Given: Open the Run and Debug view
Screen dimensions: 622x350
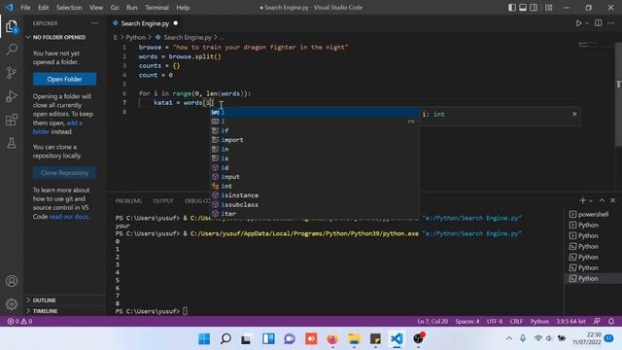Looking at the screenshot, I should (12, 96).
